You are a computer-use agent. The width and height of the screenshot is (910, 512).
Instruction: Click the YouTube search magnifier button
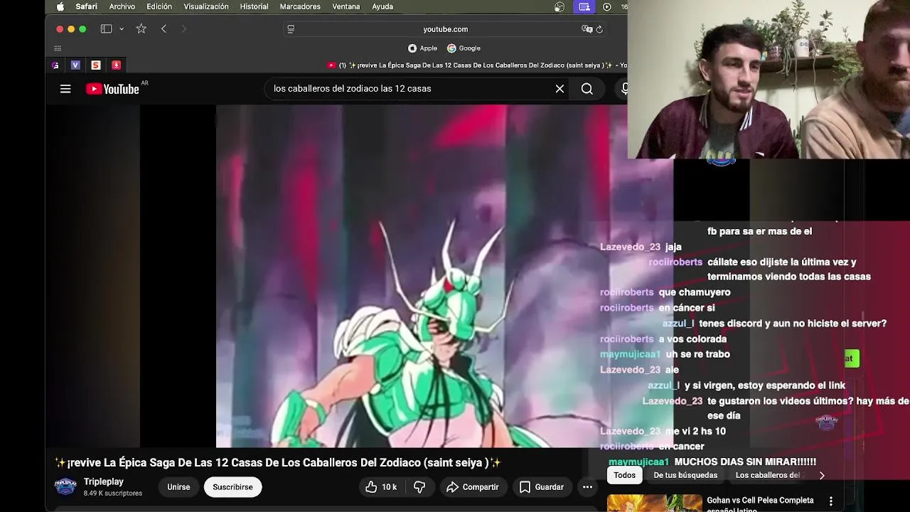[x=587, y=89]
